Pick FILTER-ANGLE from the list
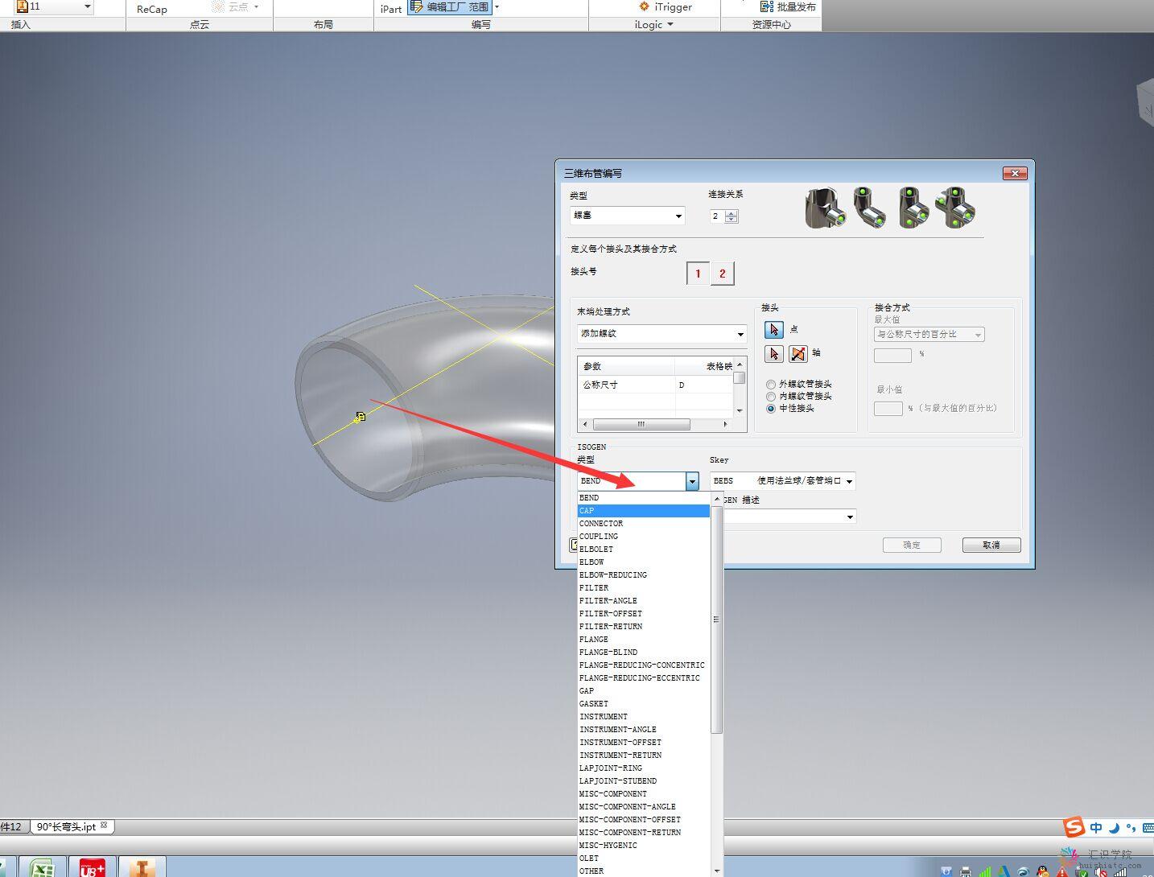 pos(644,601)
